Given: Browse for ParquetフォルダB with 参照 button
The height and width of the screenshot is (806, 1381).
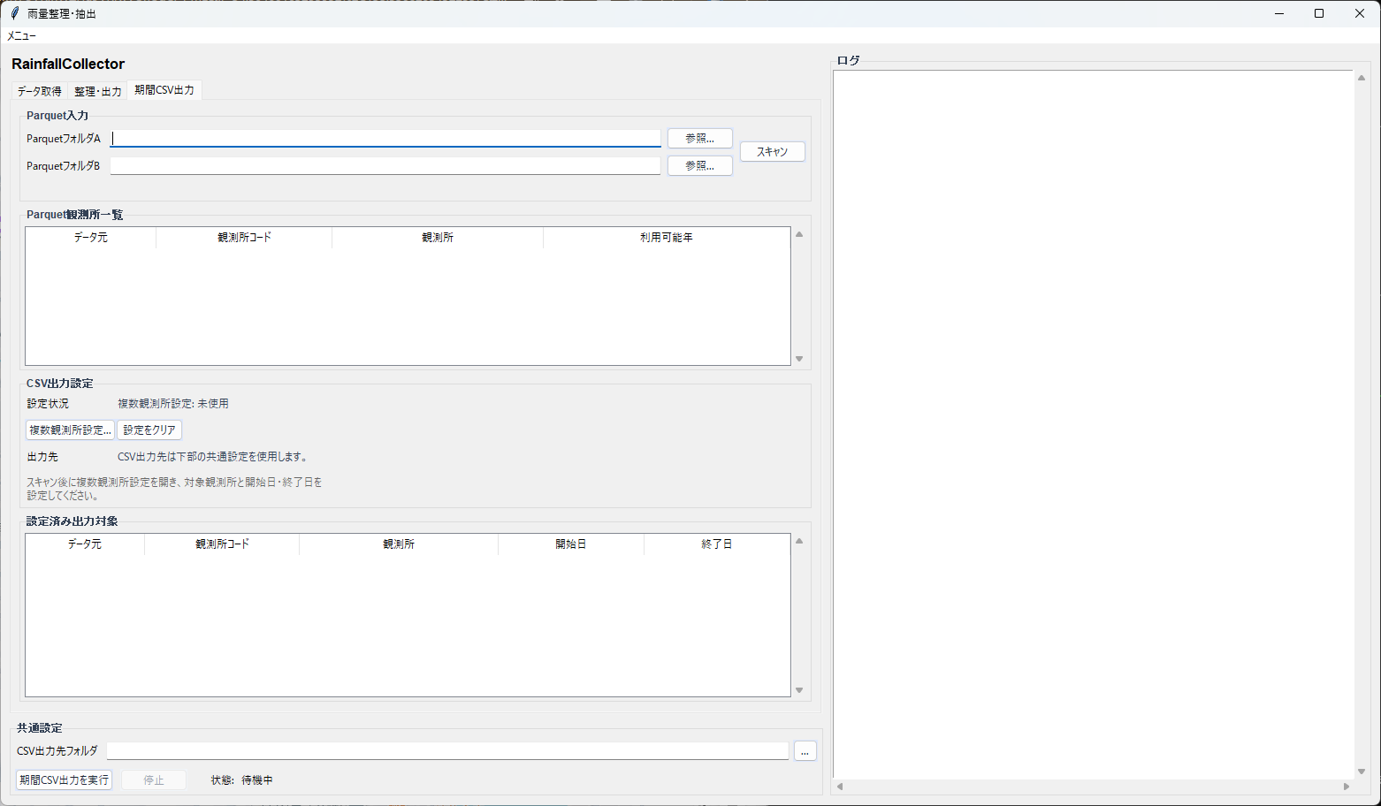Looking at the screenshot, I should 699,166.
